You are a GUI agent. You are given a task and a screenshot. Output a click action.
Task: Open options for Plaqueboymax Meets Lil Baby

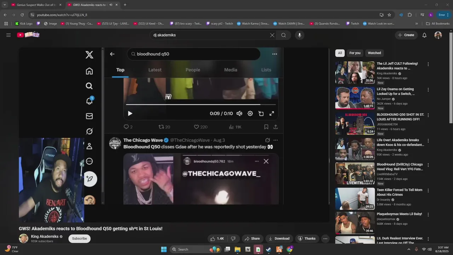coord(428,215)
